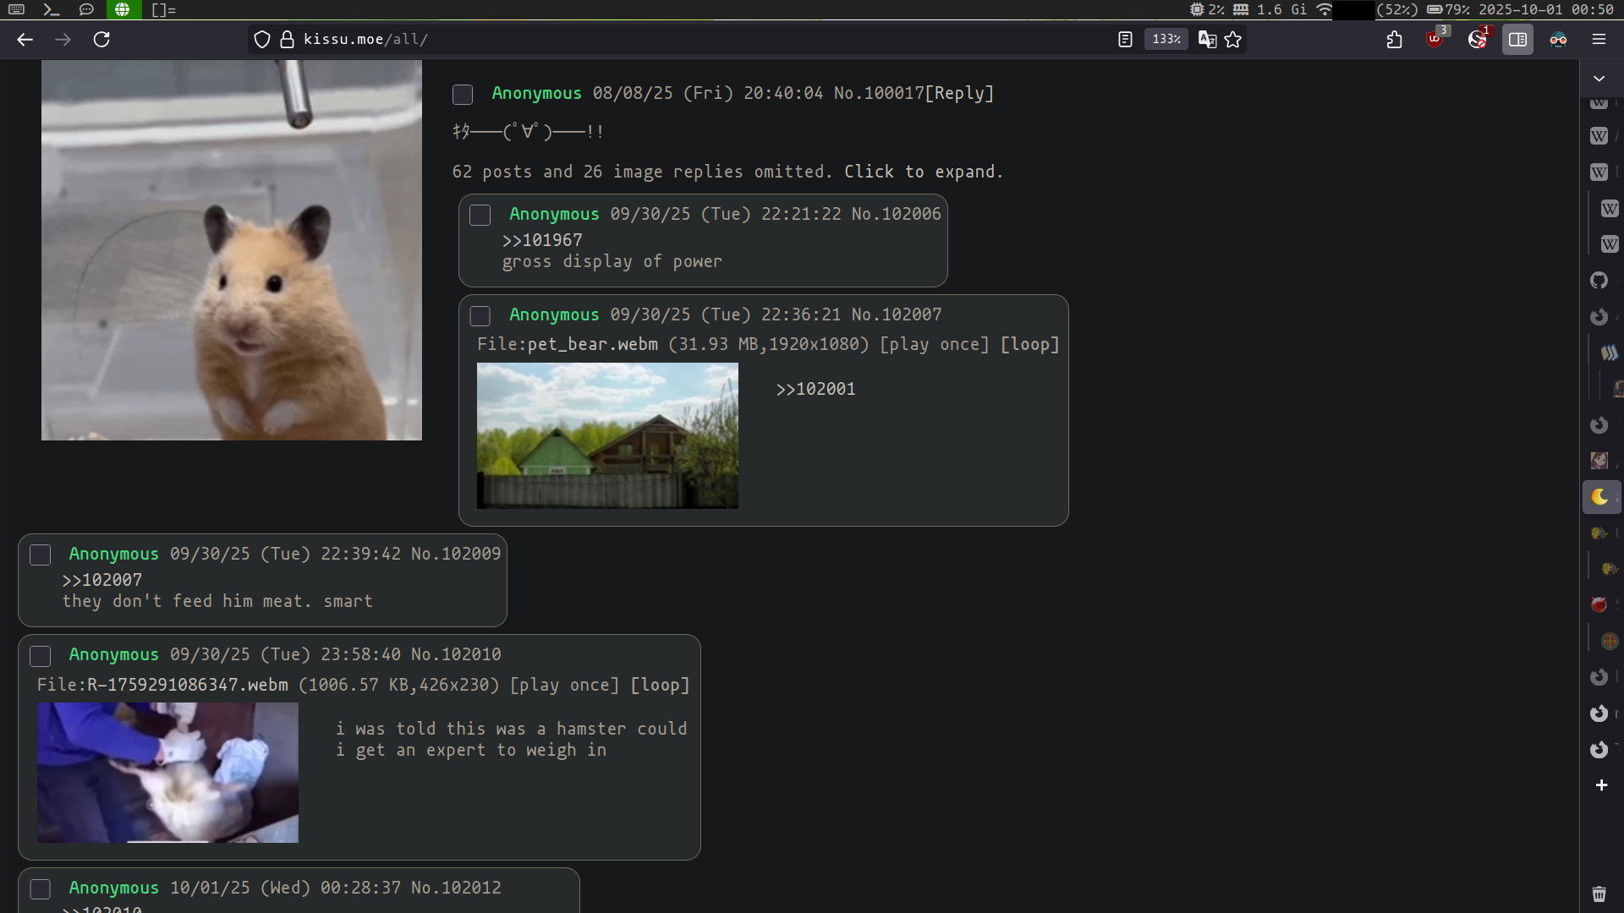Click to expand omitted posts
Viewport: 1624px width, 913px height.
(x=923, y=172)
